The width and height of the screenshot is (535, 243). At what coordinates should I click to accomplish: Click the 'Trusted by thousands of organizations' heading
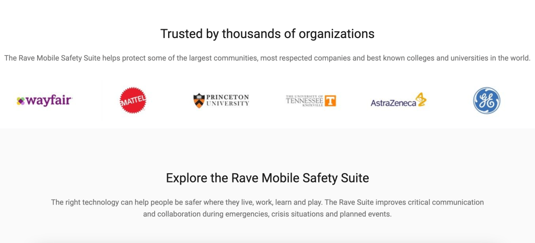click(267, 34)
